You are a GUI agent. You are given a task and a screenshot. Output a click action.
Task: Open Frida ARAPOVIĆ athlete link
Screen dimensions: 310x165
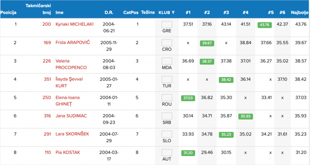[x=72, y=42]
